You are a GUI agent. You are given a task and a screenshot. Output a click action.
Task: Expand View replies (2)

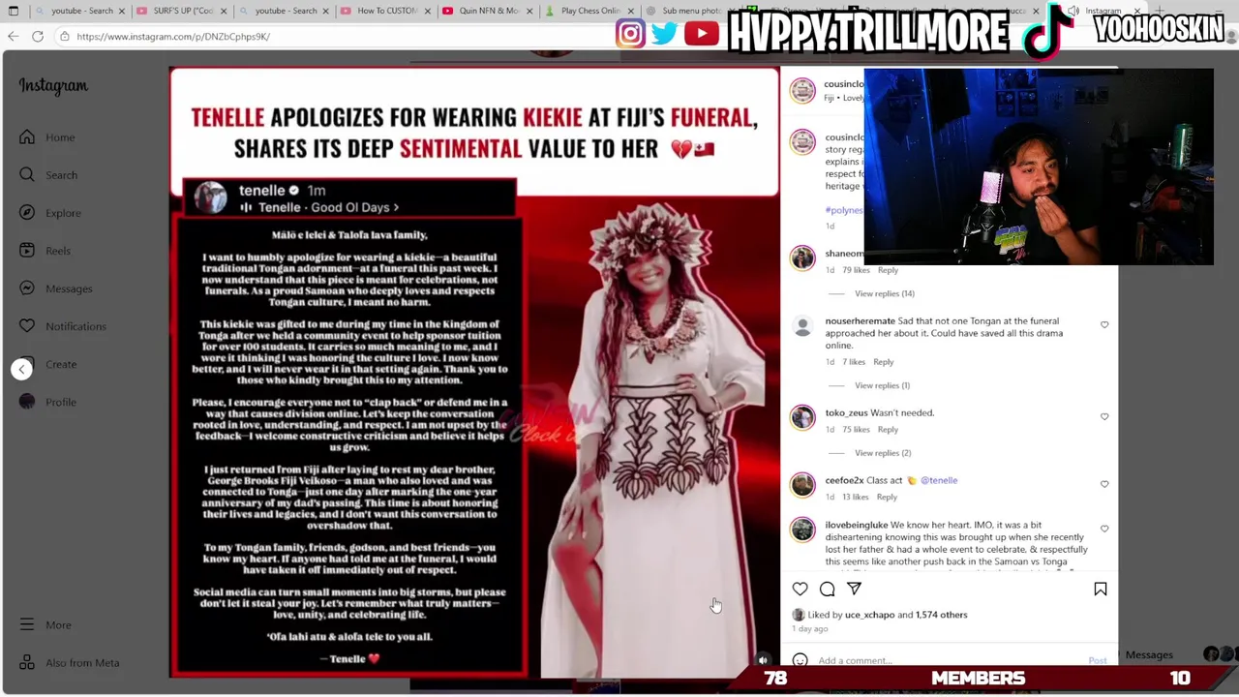point(883,453)
